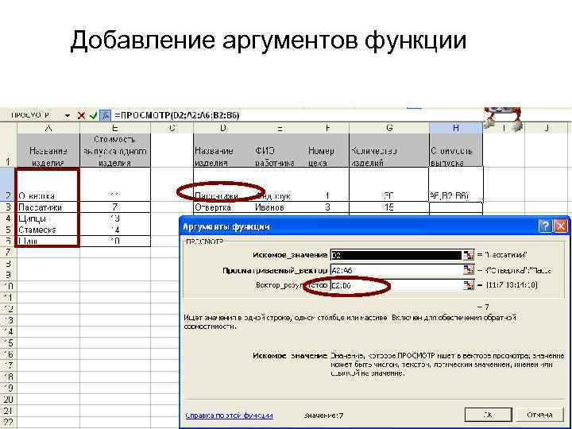
Task: Select cell with text Стамеска
Action: click(x=48, y=230)
